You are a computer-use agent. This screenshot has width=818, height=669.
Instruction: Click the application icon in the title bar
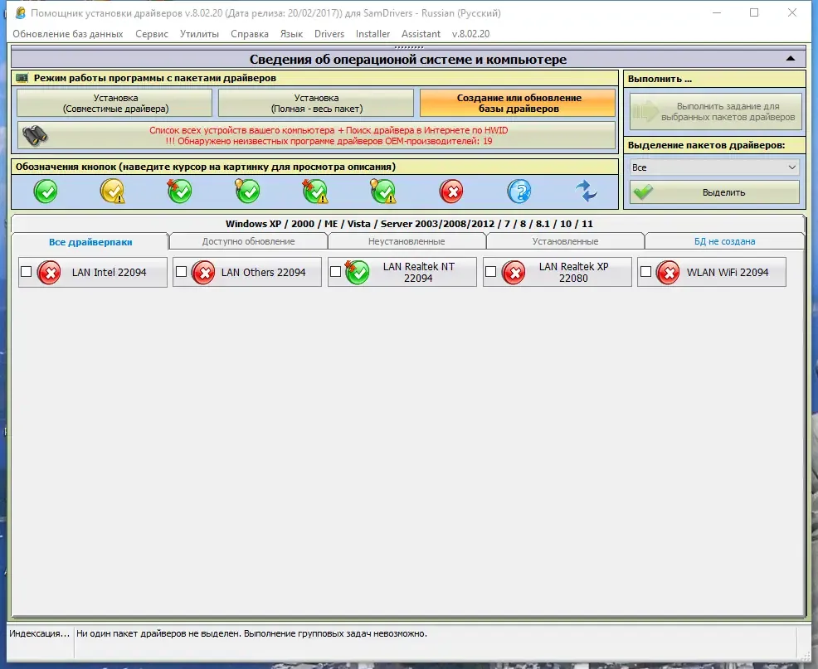tap(21, 13)
